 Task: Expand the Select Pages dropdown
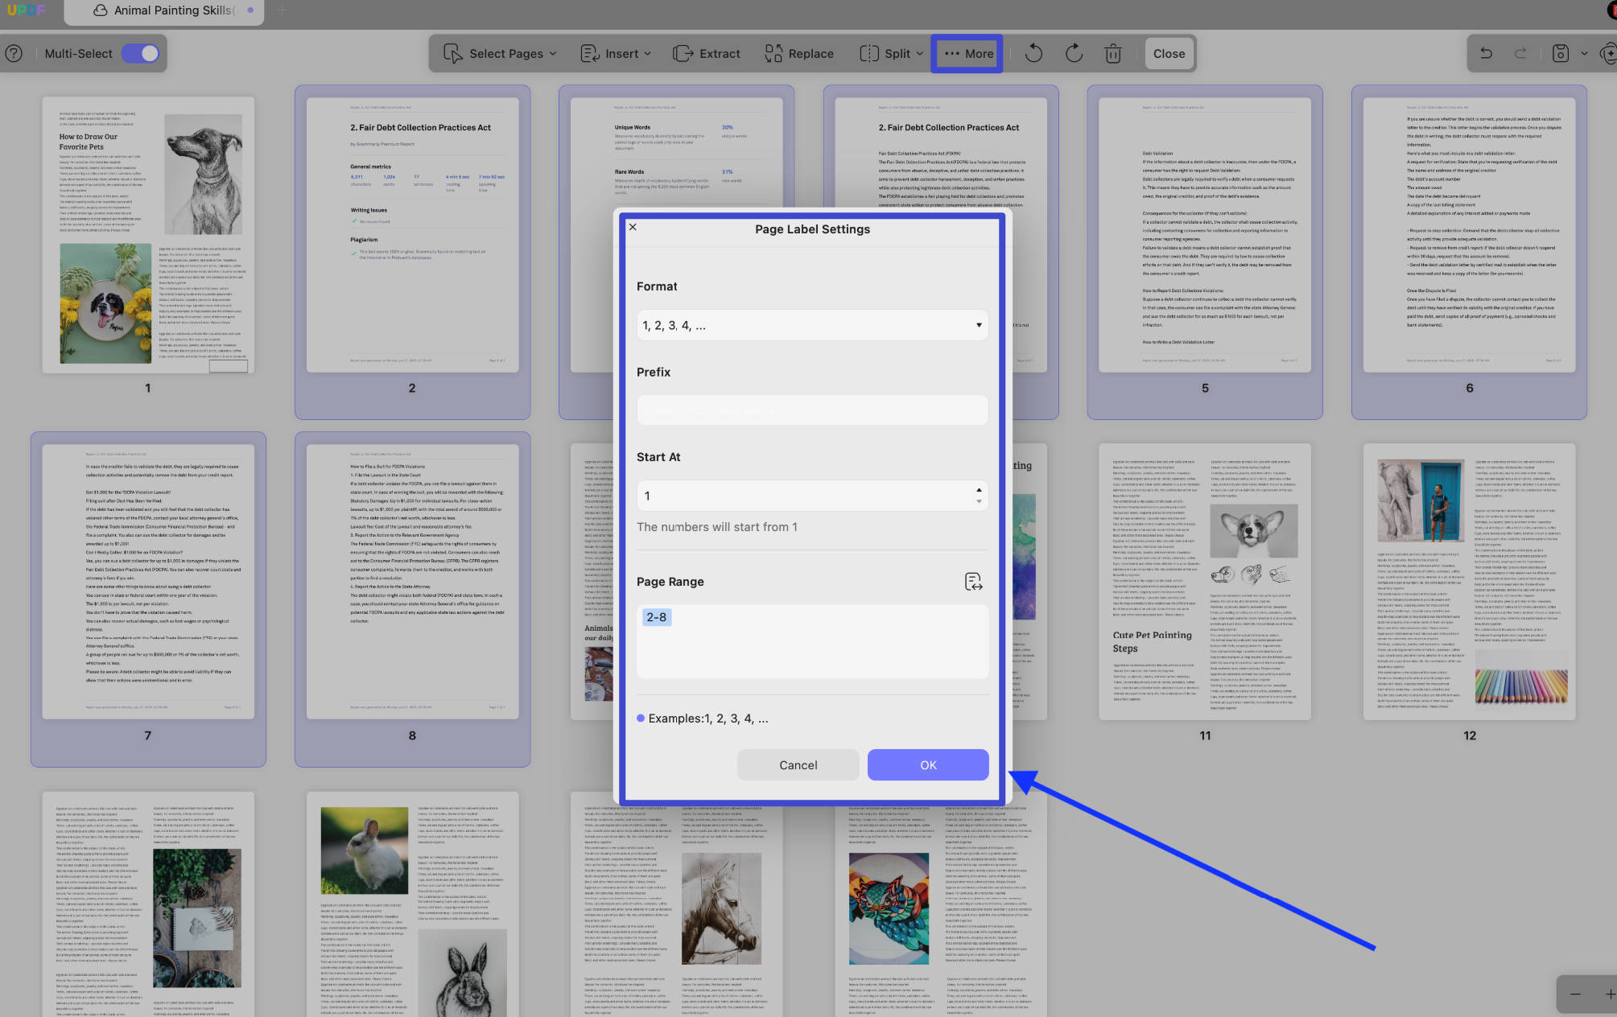501,54
